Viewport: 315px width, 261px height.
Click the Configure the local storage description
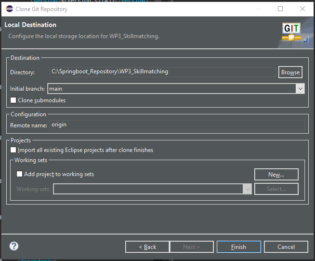(x=84, y=36)
